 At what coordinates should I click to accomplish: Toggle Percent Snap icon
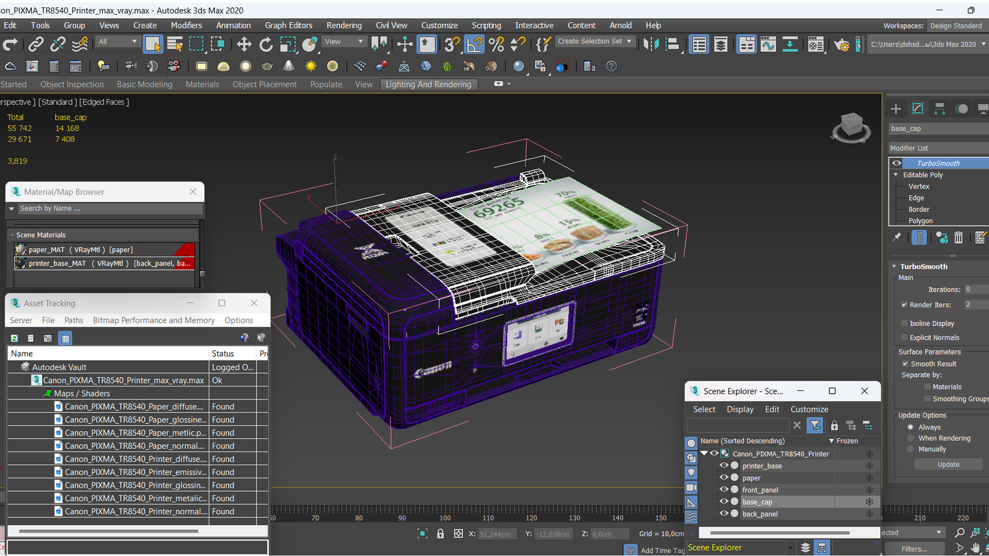click(x=496, y=44)
